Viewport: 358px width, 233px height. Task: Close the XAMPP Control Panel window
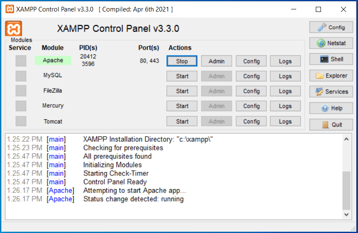click(344, 9)
